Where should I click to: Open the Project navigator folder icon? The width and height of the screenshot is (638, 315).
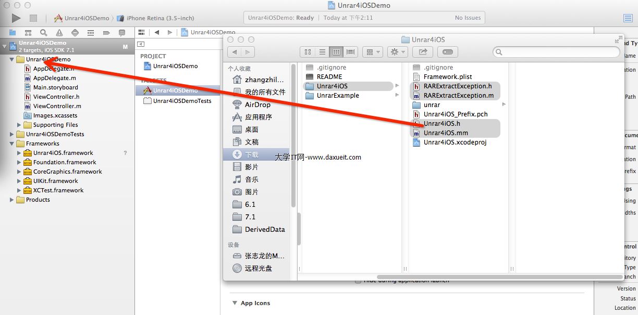pos(13,32)
